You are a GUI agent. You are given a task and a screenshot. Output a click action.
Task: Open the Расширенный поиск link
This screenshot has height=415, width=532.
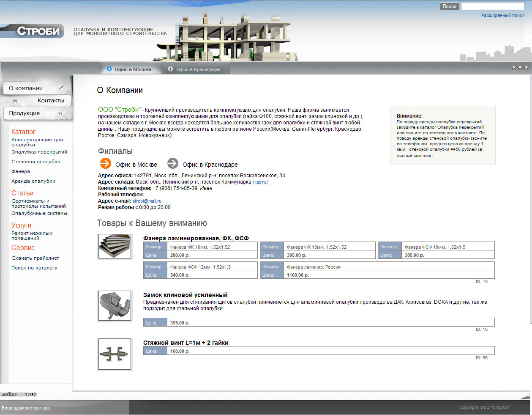click(x=502, y=15)
